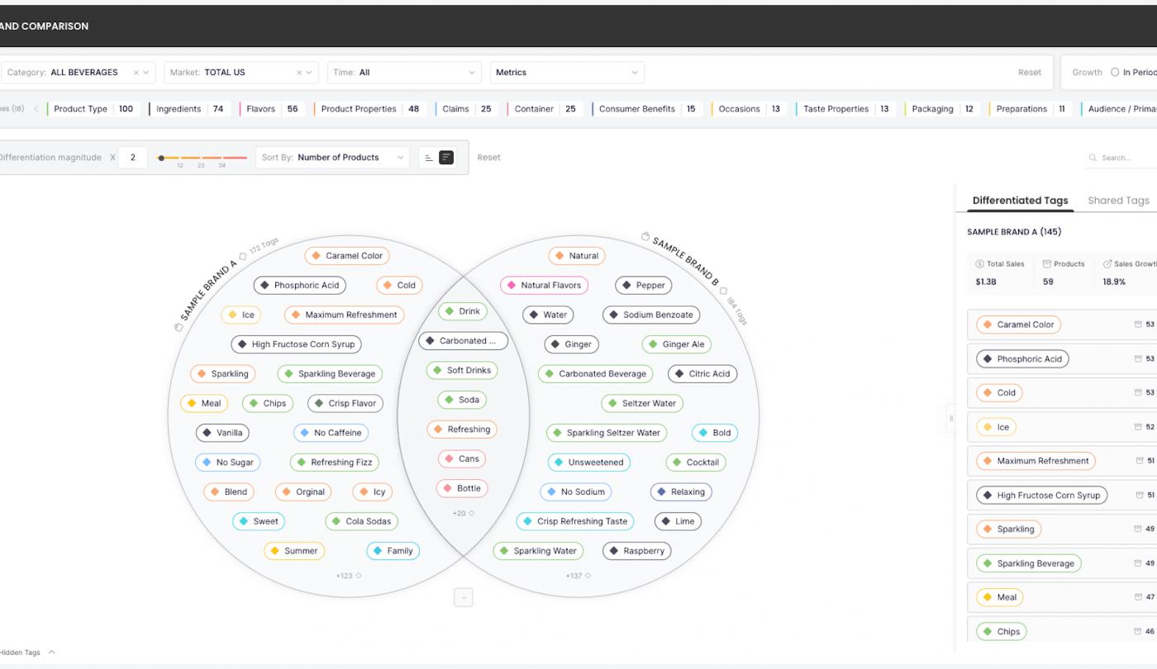Open the Differentiated Tags tab
The height and width of the screenshot is (669, 1157).
(1020, 201)
